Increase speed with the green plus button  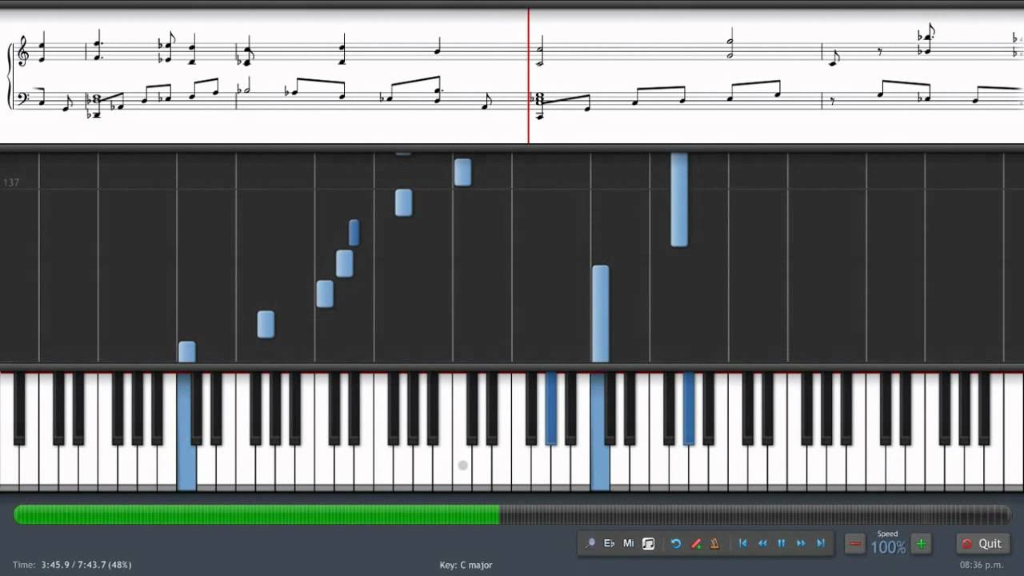[x=921, y=544]
